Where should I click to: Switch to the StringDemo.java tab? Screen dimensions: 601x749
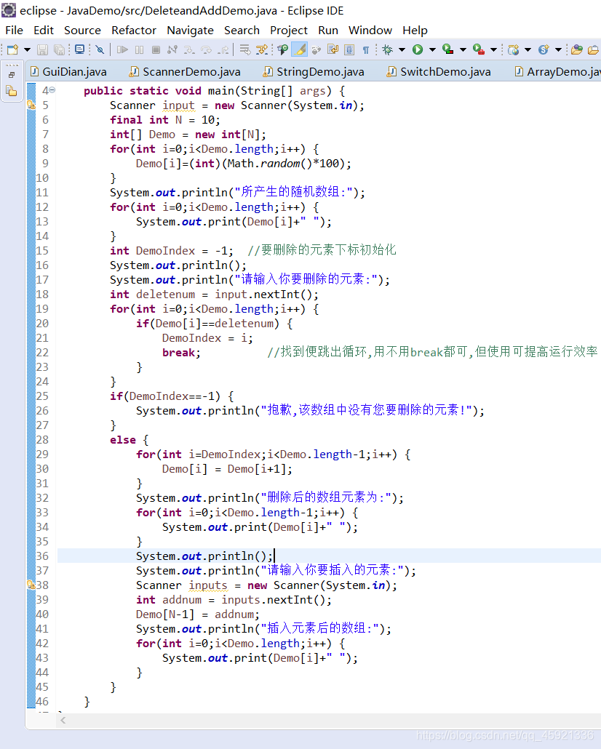(x=314, y=72)
